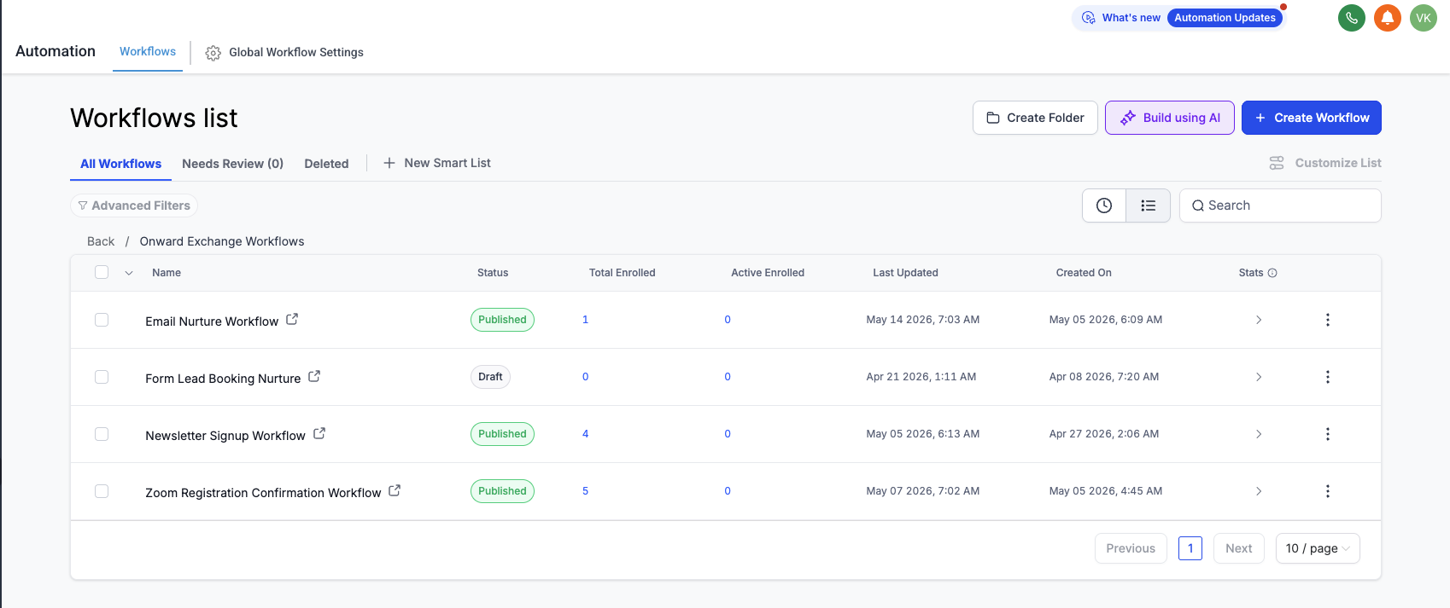The image size is (1450, 608).
Task: Open three-dot menu for Newsletter Signup Workflow
Action: click(1328, 434)
